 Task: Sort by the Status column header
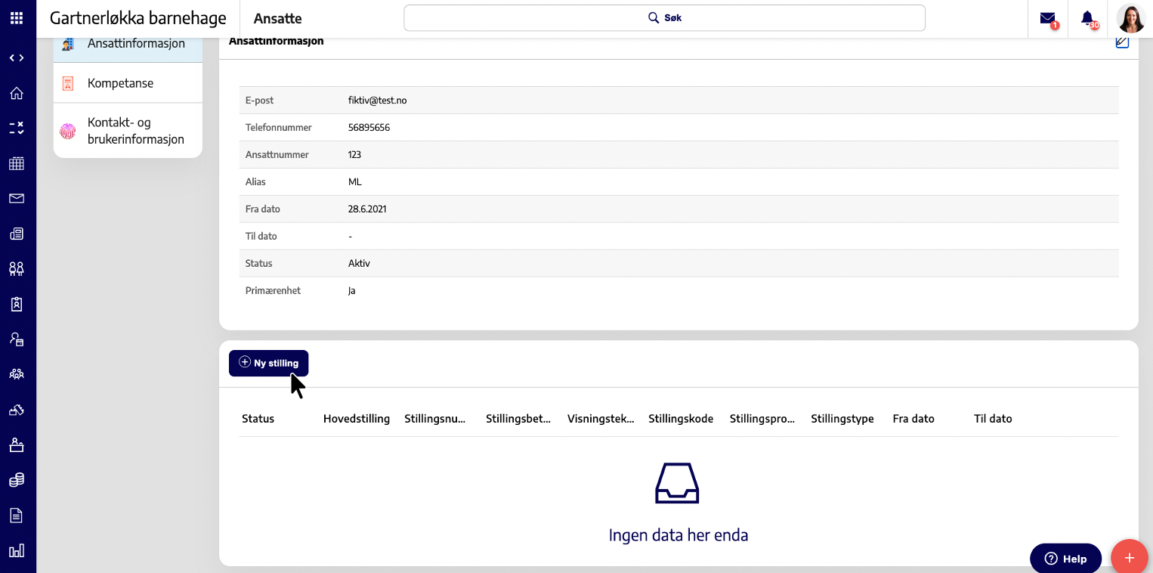pyautogui.click(x=258, y=419)
